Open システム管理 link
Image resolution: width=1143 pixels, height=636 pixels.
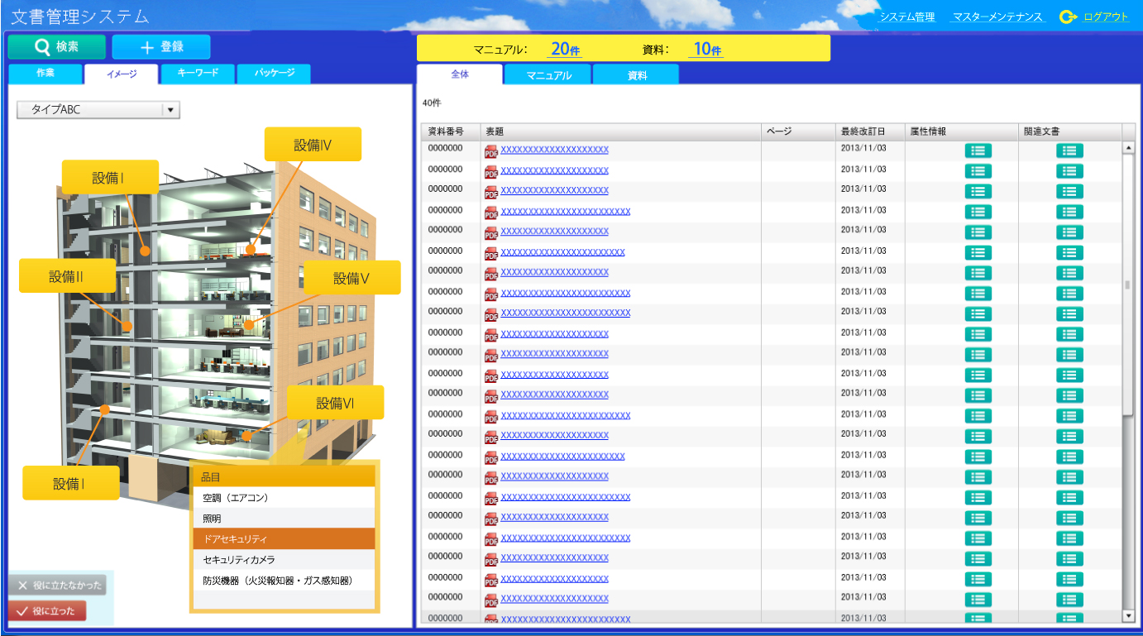[x=906, y=17]
